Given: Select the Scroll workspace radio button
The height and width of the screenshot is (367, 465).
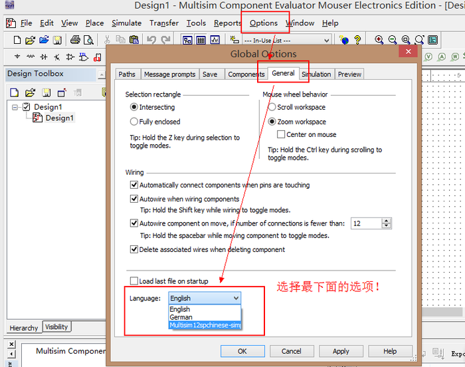Looking at the screenshot, I should [x=272, y=107].
